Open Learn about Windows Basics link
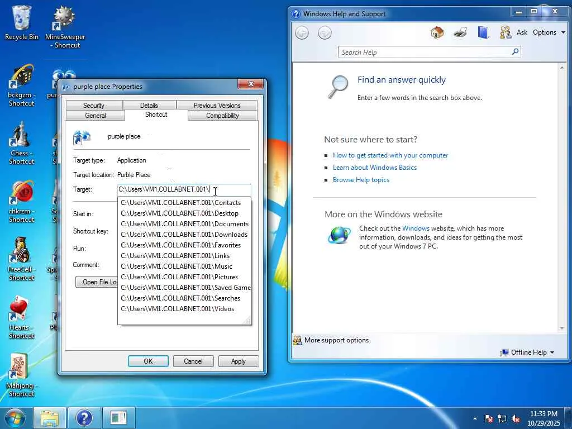This screenshot has height=429, width=572. coord(375,168)
